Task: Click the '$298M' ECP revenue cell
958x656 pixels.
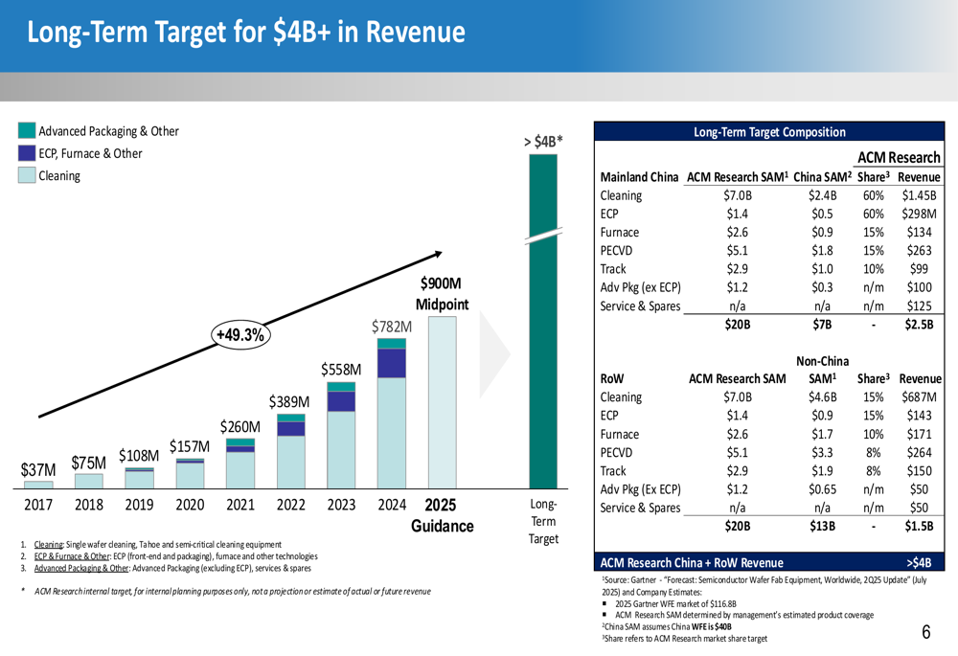Action: [x=919, y=214]
